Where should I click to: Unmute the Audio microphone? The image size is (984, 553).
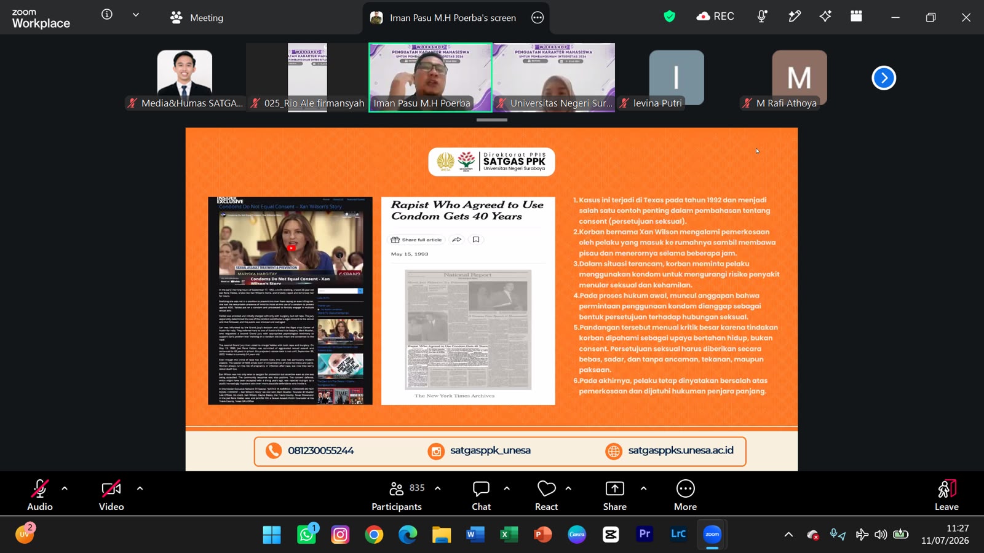coord(40,495)
